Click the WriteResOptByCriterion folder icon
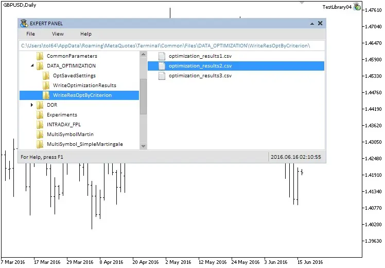 click(46, 95)
